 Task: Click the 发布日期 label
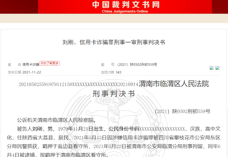pyautogui.click(x=15, y=72)
